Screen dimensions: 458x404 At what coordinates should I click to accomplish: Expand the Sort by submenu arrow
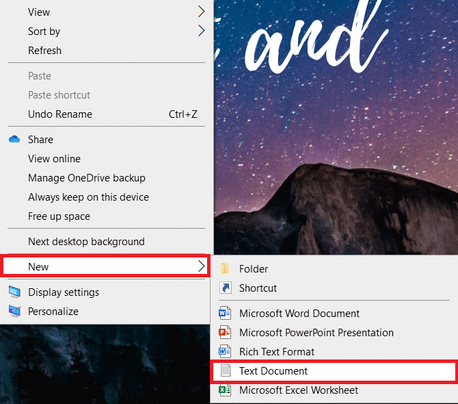[201, 31]
